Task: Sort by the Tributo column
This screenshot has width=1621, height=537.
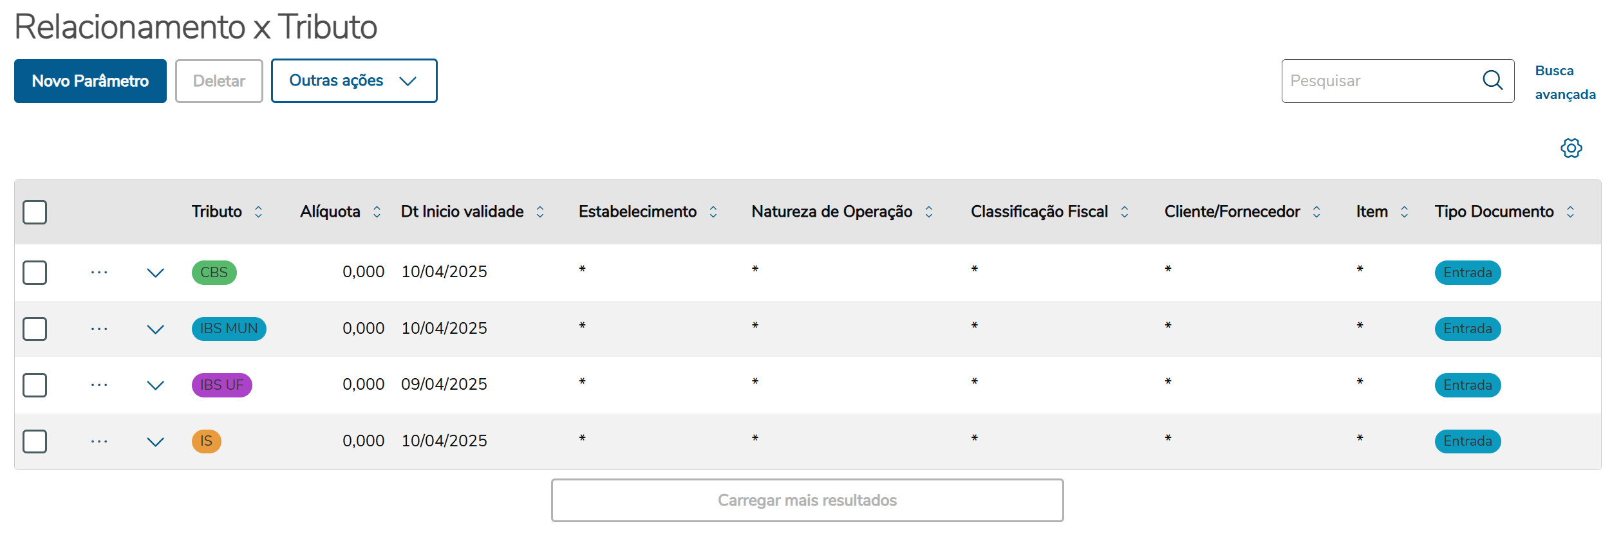Action: (258, 212)
